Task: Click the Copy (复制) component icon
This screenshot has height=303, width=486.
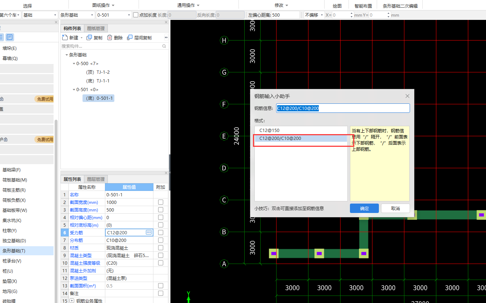Action: point(89,38)
